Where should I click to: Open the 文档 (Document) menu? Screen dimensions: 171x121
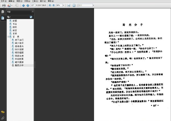(x=27, y=1)
